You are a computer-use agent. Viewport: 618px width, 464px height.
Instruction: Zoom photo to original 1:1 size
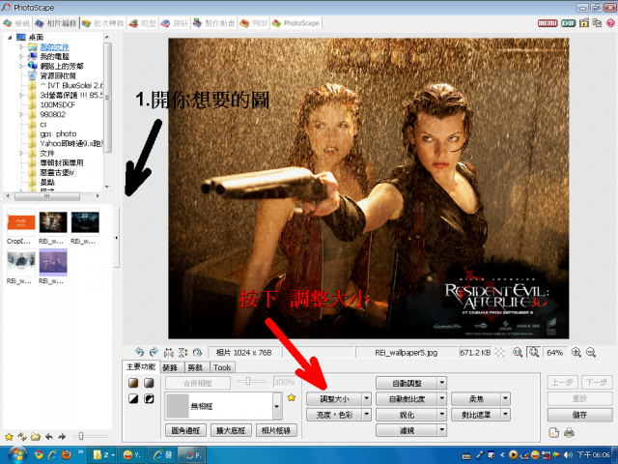[518, 352]
